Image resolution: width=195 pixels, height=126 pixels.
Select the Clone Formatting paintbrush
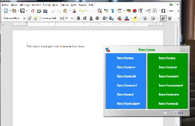pos(74,11)
